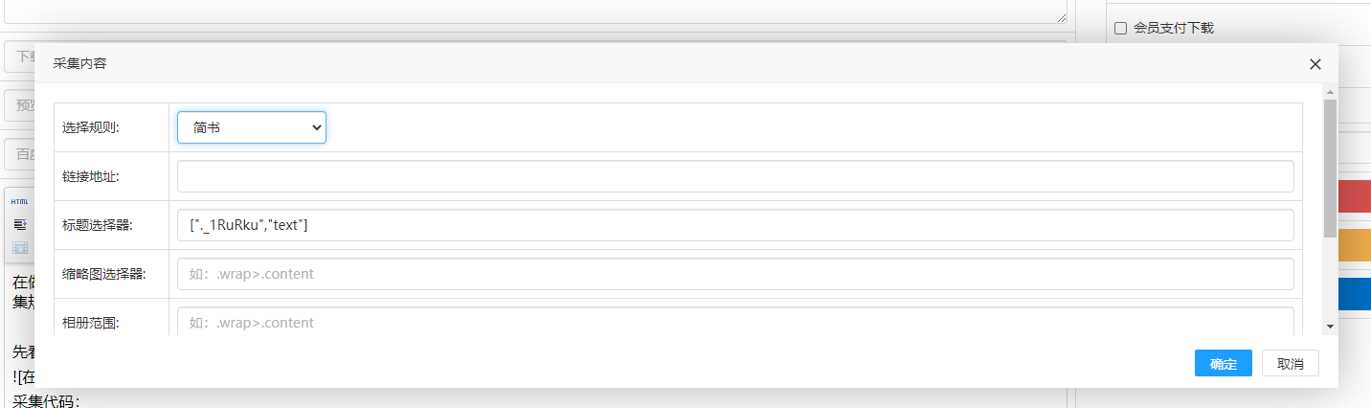Click the blue button at right edge
The image size is (1371, 408).
(1355, 294)
